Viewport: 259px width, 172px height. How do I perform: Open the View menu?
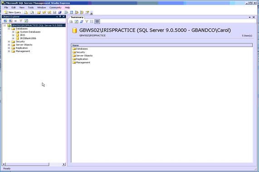click(22, 7)
